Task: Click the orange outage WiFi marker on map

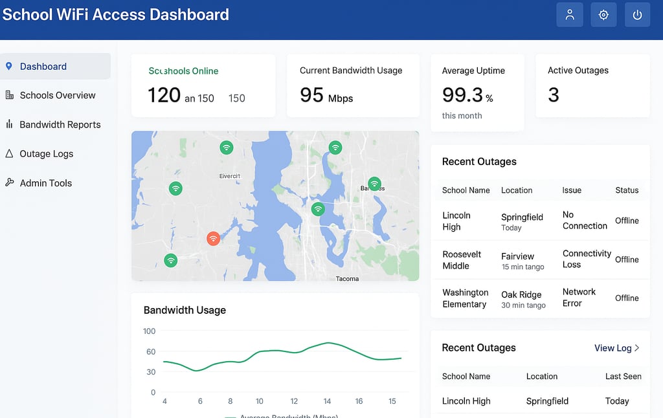Action: tap(214, 239)
